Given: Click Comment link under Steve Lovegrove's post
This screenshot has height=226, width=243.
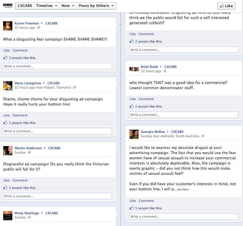Looking at the screenshot, I should click(20, 115).
